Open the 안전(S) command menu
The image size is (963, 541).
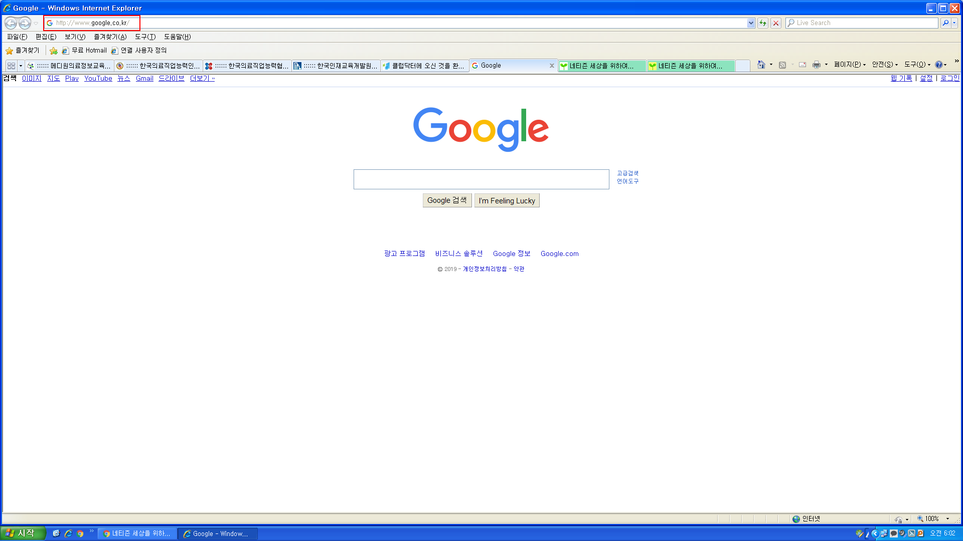coord(885,65)
